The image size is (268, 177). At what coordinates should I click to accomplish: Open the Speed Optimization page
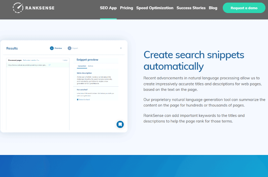coord(155,8)
